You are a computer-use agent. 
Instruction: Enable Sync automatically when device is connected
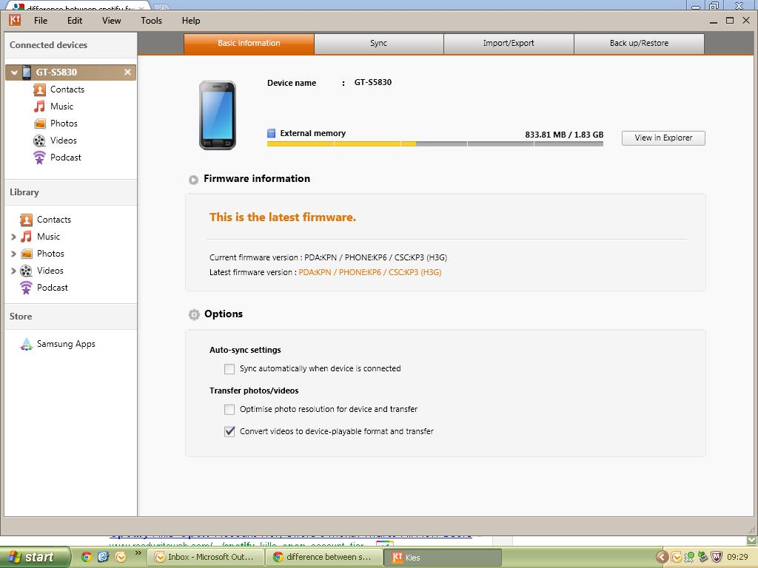pos(229,369)
